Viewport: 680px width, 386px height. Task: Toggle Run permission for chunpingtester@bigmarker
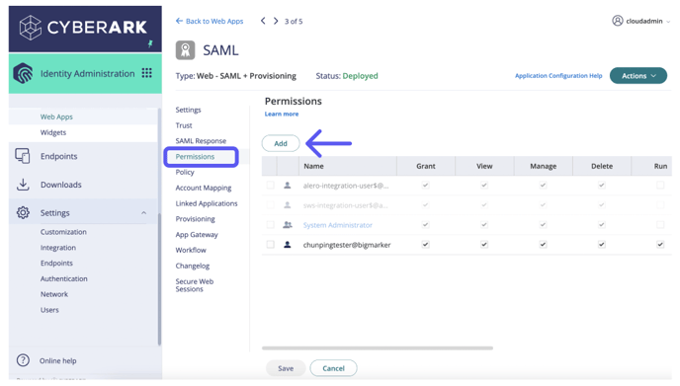[x=660, y=245]
